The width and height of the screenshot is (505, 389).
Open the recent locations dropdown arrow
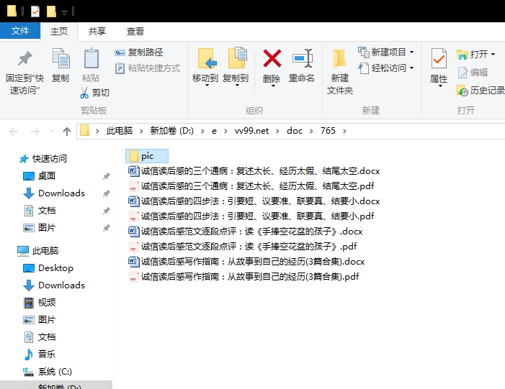coord(52,131)
